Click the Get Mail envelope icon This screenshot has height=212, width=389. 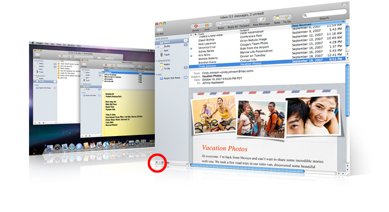tap(160, 30)
